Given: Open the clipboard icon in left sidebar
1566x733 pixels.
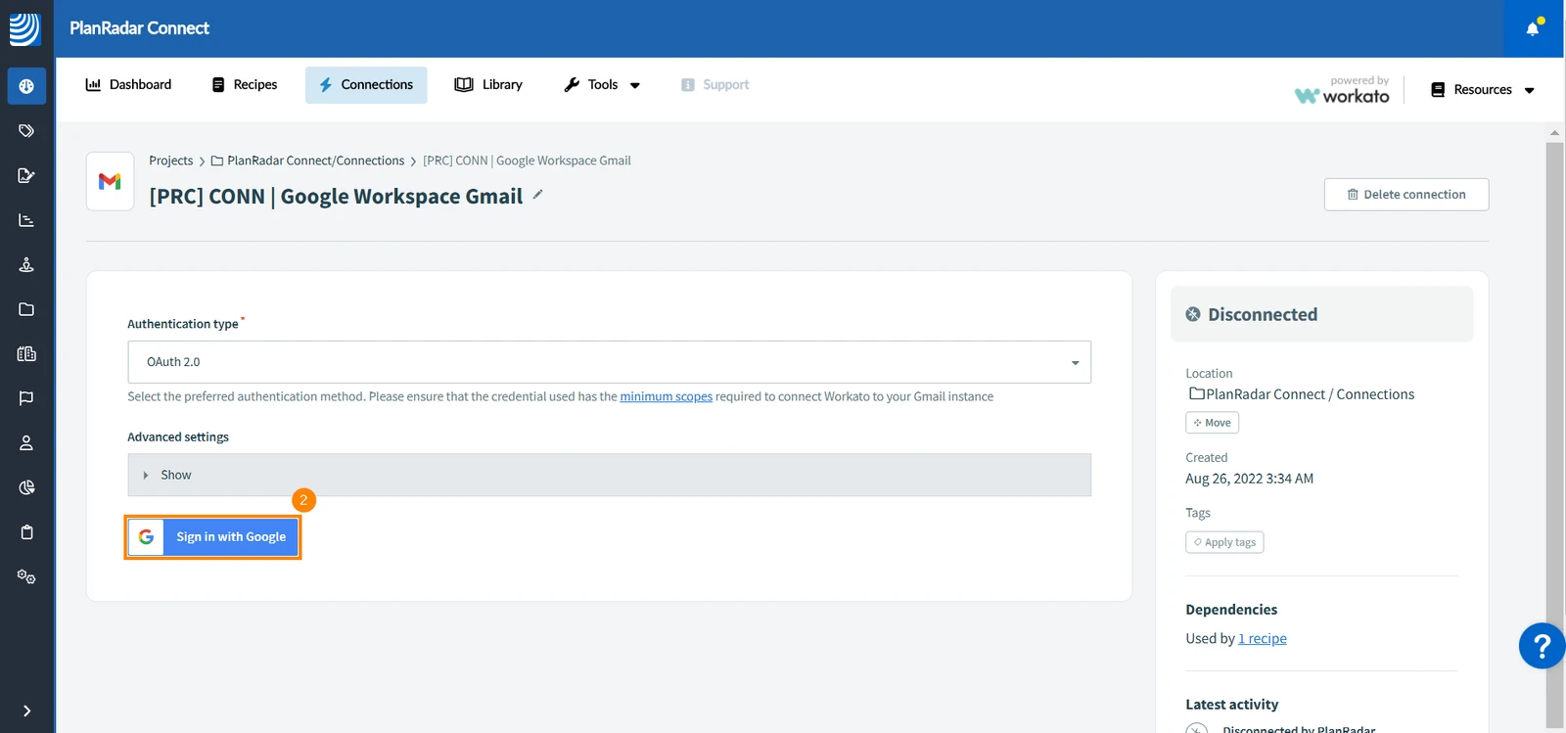Looking at the screenshot, I should tap(26, 532).
